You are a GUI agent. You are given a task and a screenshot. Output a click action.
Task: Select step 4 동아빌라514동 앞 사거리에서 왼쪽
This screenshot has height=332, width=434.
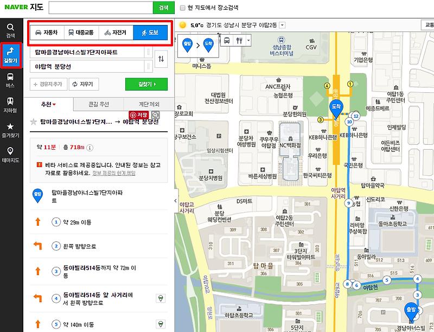99,298
